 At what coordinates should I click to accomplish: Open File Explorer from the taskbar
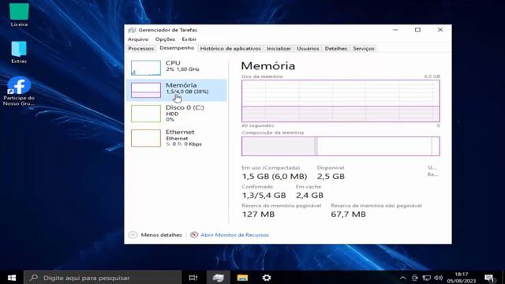(x=242, y=278)
